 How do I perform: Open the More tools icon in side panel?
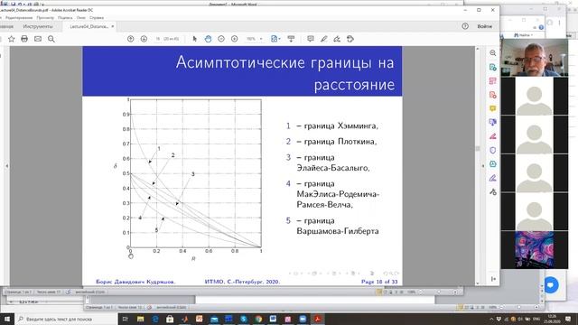[x=493, y=192]
